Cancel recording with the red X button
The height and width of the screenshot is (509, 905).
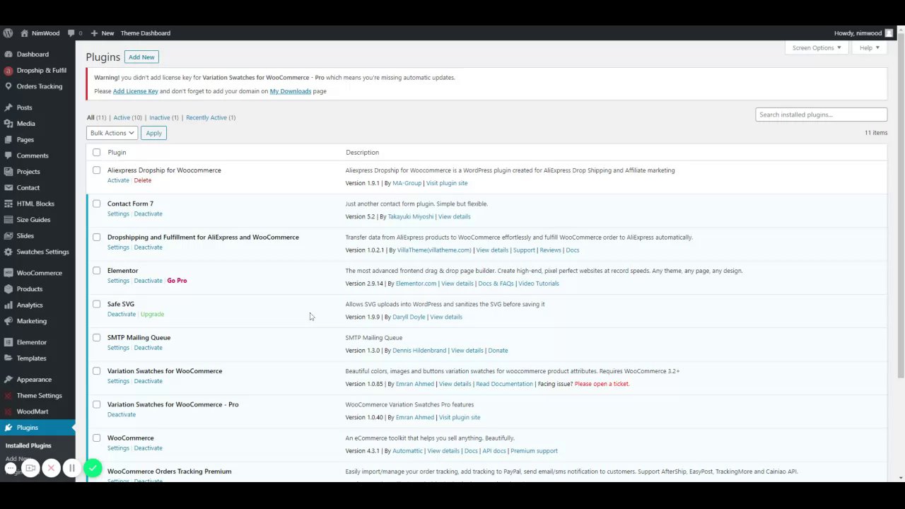(x=51, y=468)
